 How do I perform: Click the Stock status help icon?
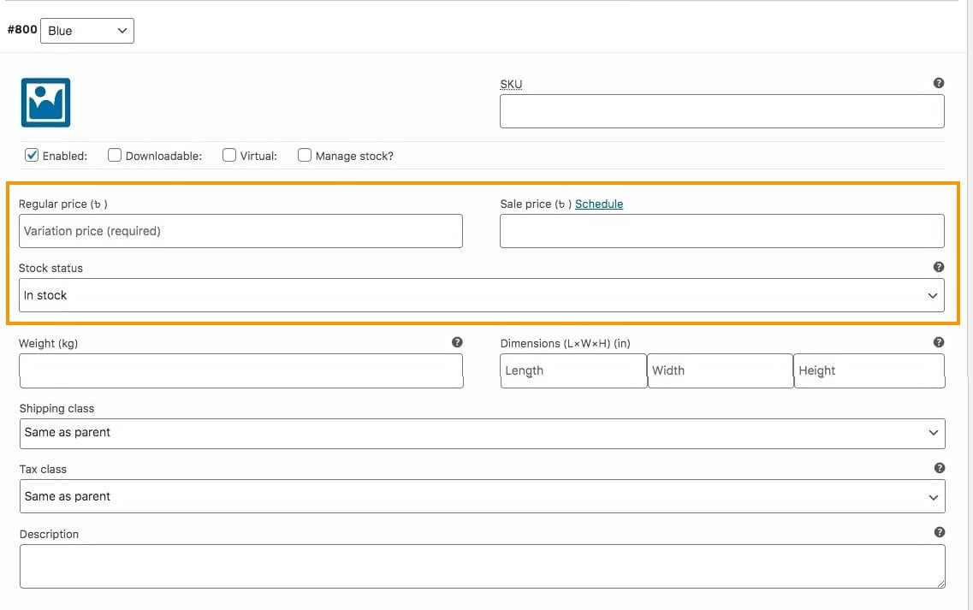point(939,267)
